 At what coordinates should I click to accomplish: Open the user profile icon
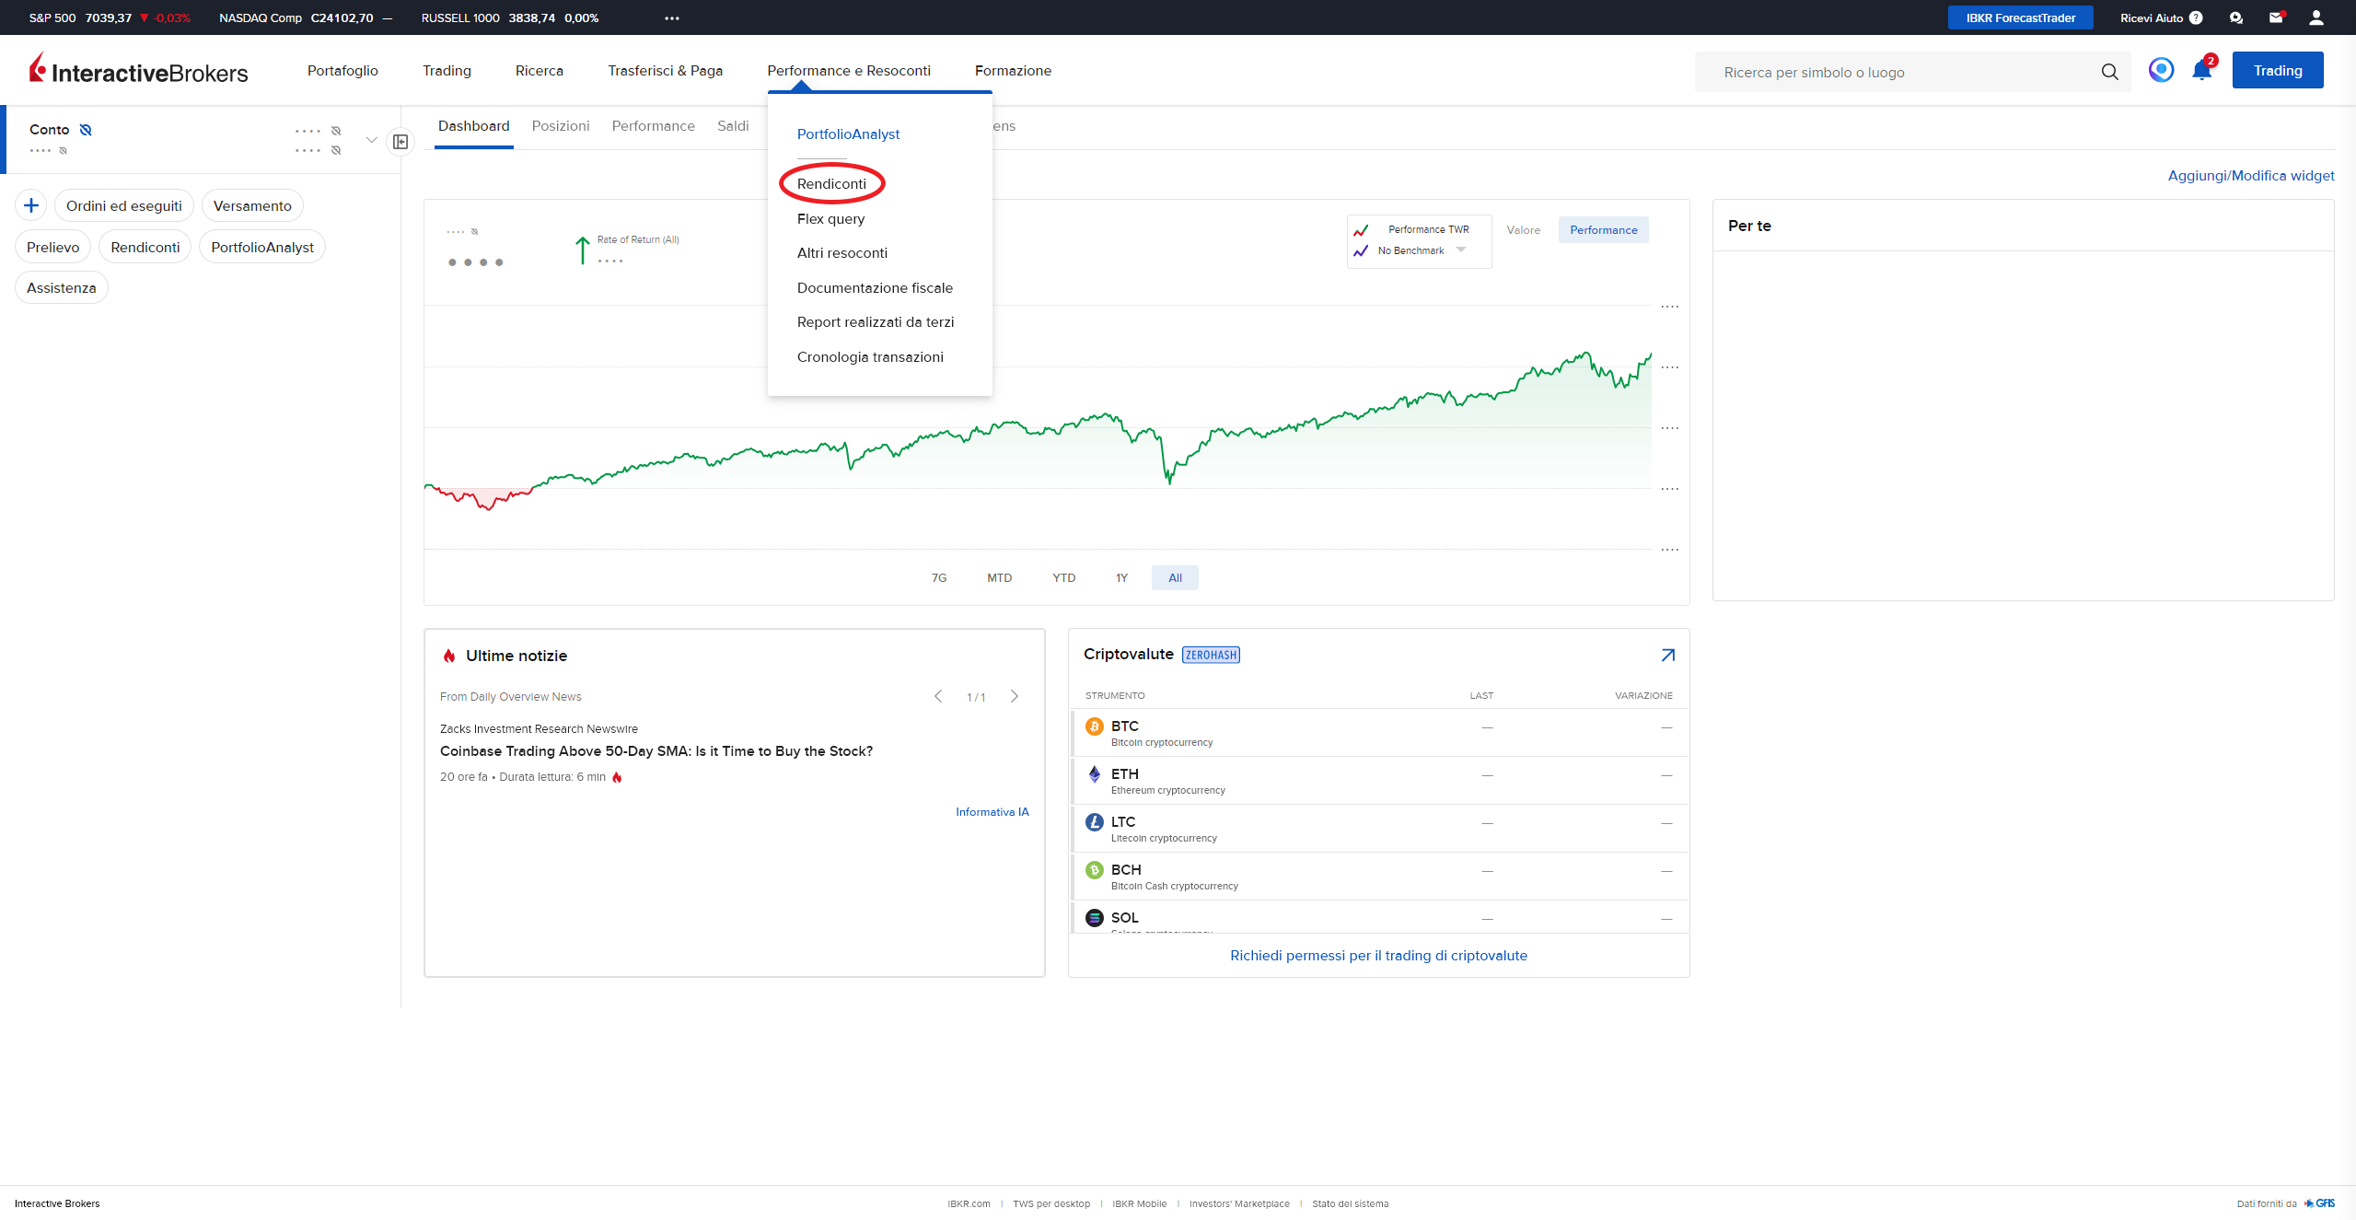coord(2316,17)
